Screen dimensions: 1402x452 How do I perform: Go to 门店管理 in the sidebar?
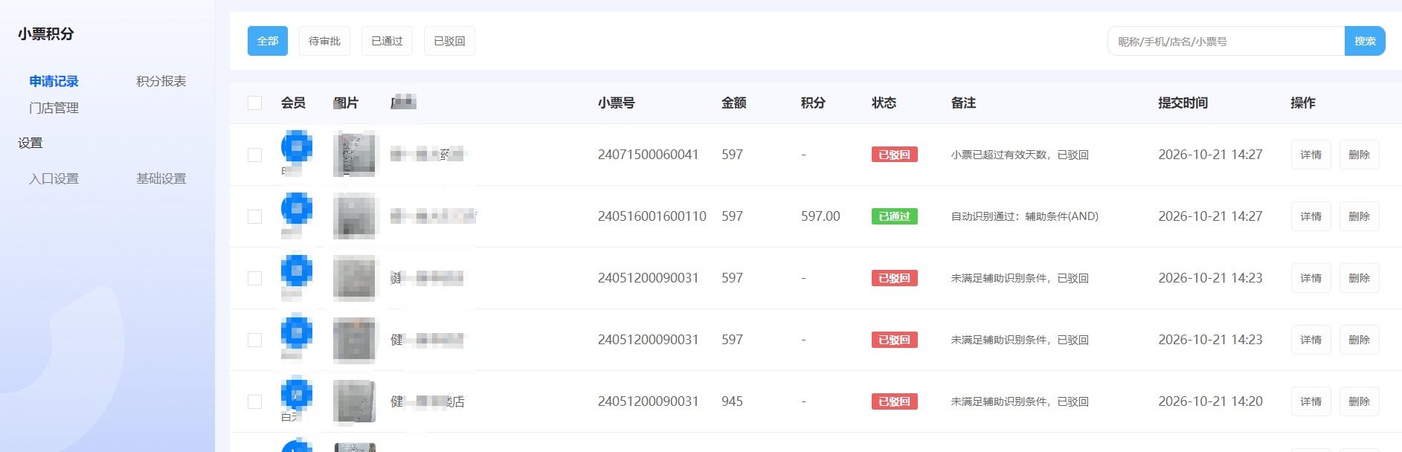pyautogui.click(x=54, y=108)
